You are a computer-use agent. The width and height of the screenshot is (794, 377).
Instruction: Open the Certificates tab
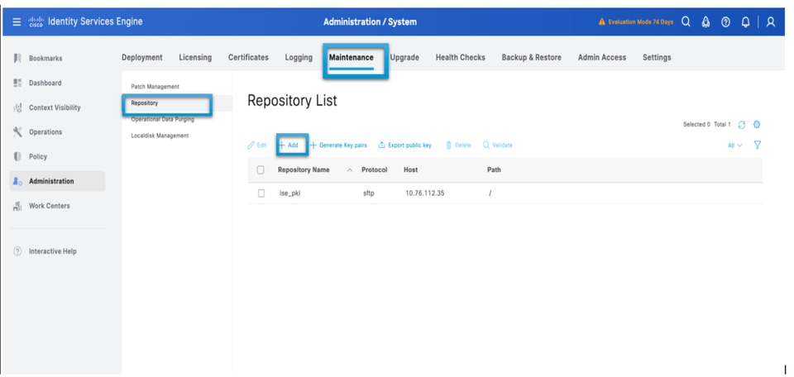248,58
